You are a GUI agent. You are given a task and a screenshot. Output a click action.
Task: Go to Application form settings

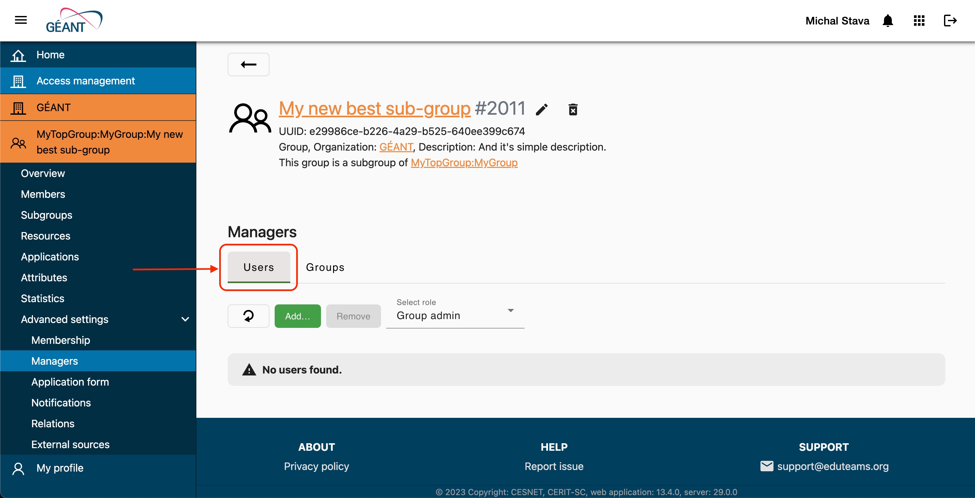click(x=70, y=382)
